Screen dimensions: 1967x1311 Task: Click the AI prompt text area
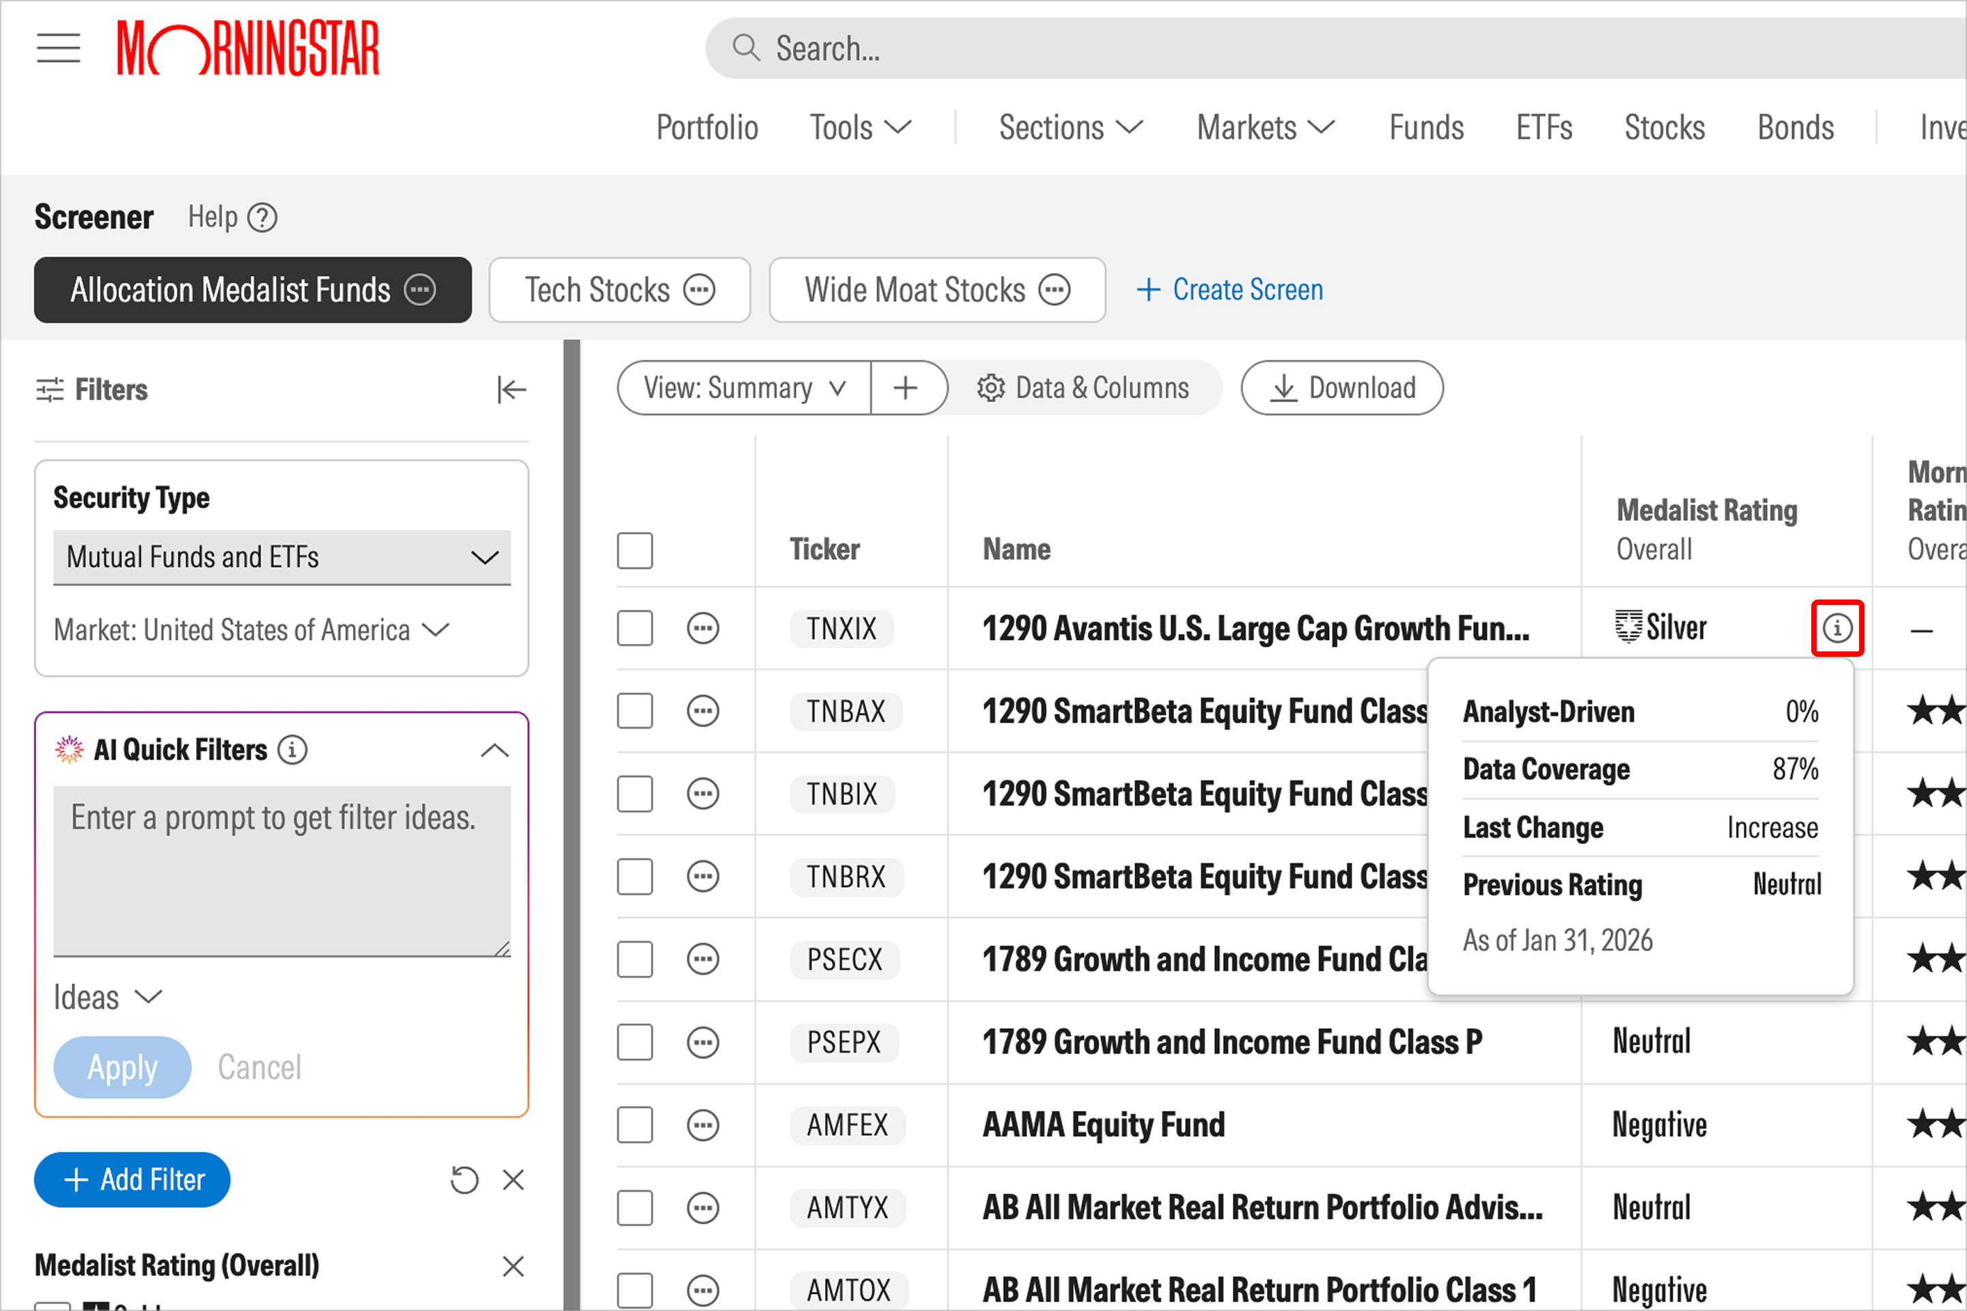point(282,871)
